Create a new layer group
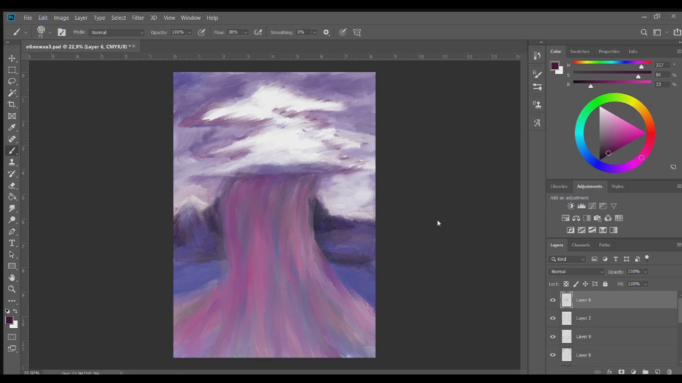The height and width of the screenshot is (383, 682). point(645,372)
